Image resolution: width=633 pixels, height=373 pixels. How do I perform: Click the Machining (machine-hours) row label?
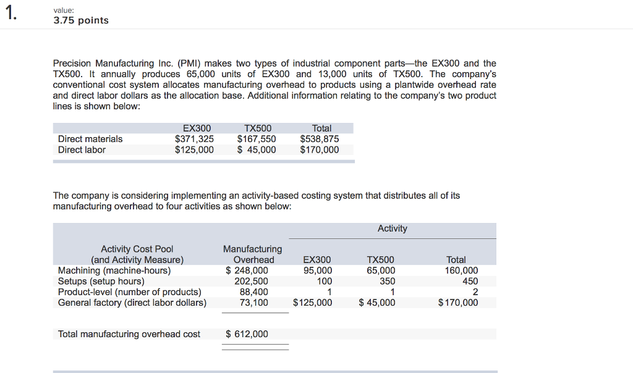[x=115, y=270]
